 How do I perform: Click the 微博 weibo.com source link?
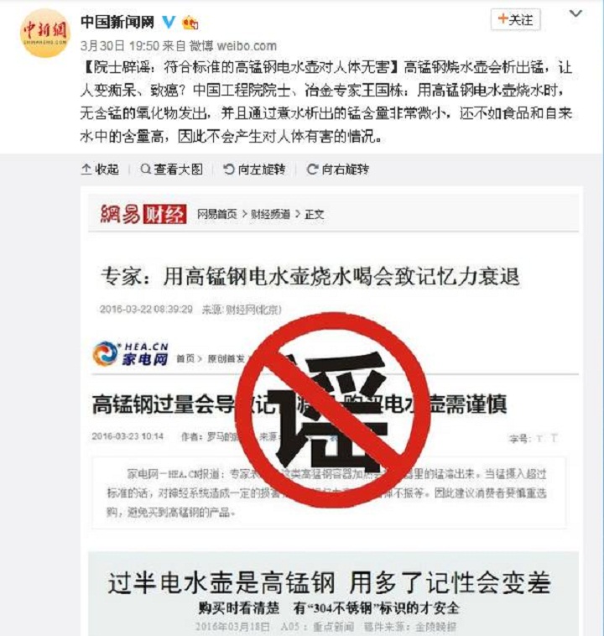233,46
